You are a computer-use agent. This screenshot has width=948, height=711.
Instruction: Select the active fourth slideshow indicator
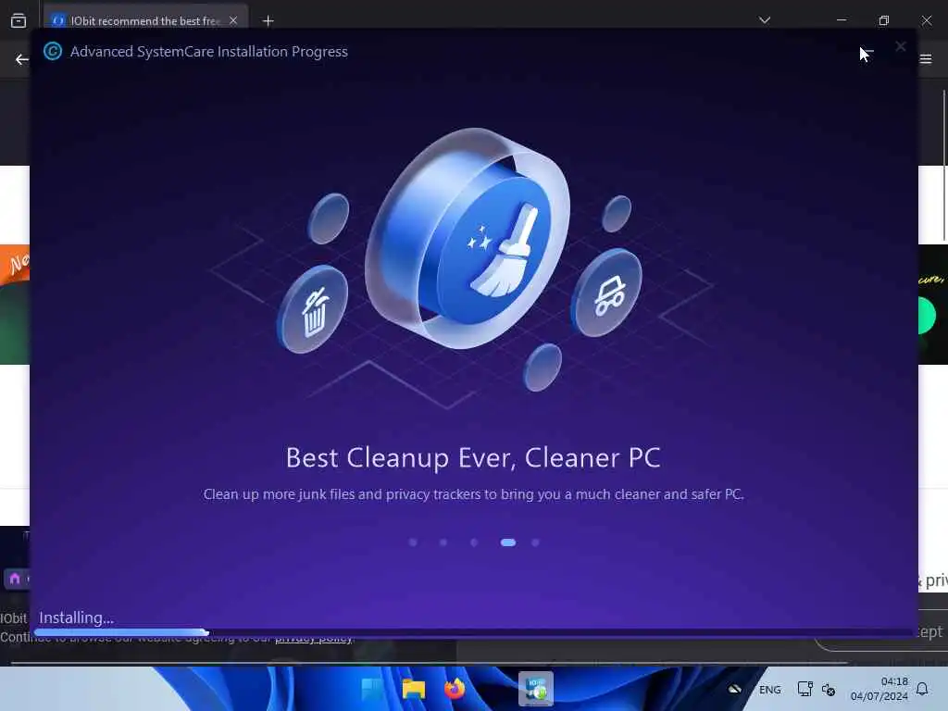[508, 543]
